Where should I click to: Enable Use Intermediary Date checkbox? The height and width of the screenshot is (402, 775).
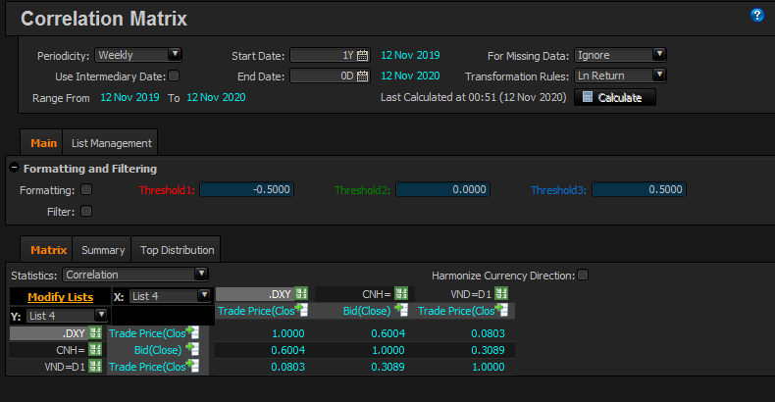point(174,75)
